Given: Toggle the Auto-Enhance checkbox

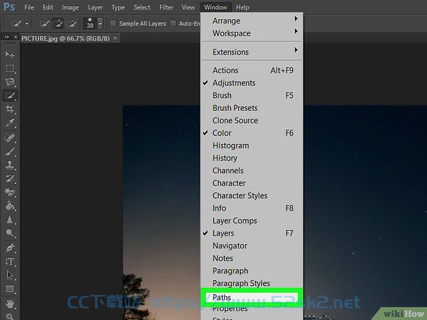Looking at the screenshot, I should 173,23.
